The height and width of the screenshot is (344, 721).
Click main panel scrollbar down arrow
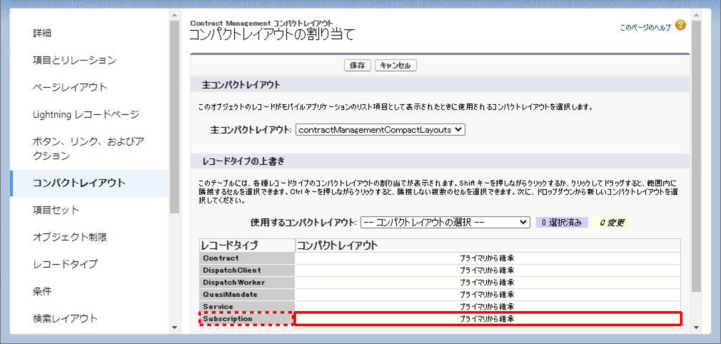[x=696, y=327]
